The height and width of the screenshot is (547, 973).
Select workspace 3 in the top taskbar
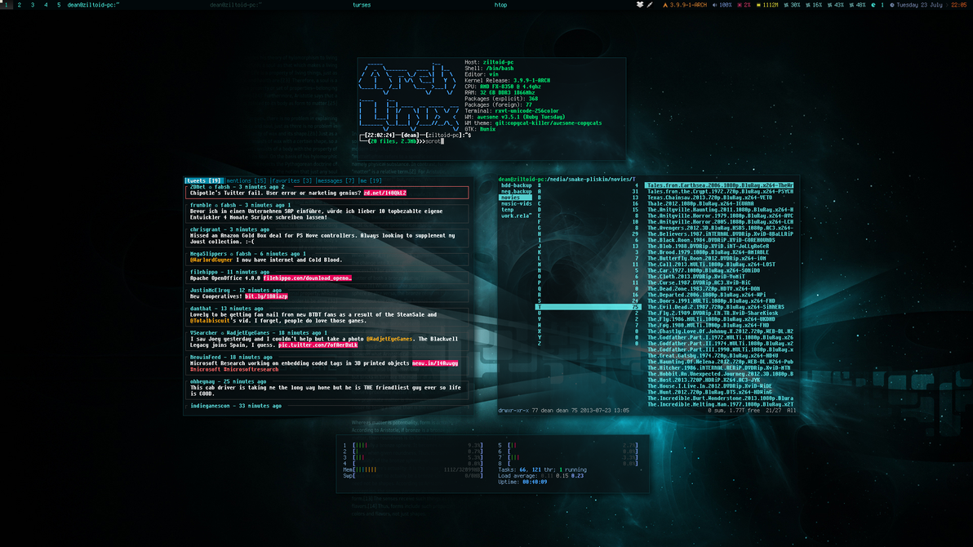click(33, 5)
